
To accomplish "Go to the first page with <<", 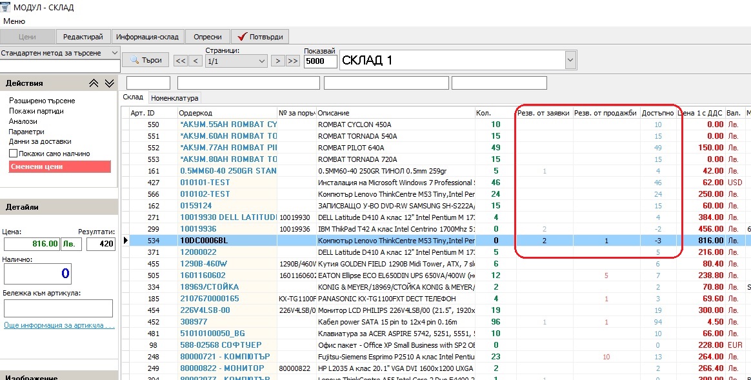I will click(181, 61).
